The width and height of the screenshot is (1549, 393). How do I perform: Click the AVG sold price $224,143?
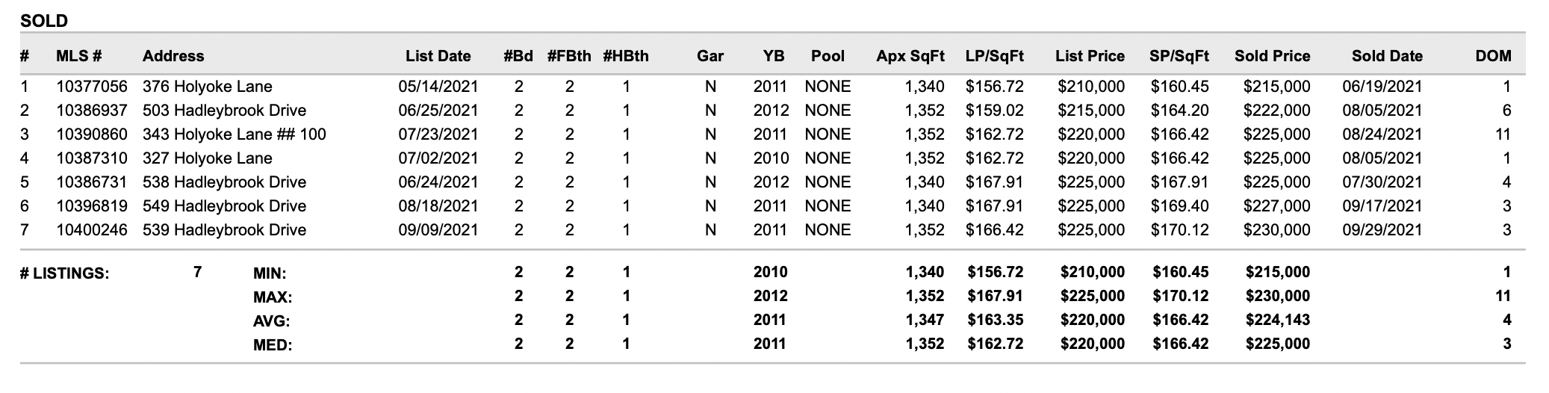click(x=1277, y=320)
